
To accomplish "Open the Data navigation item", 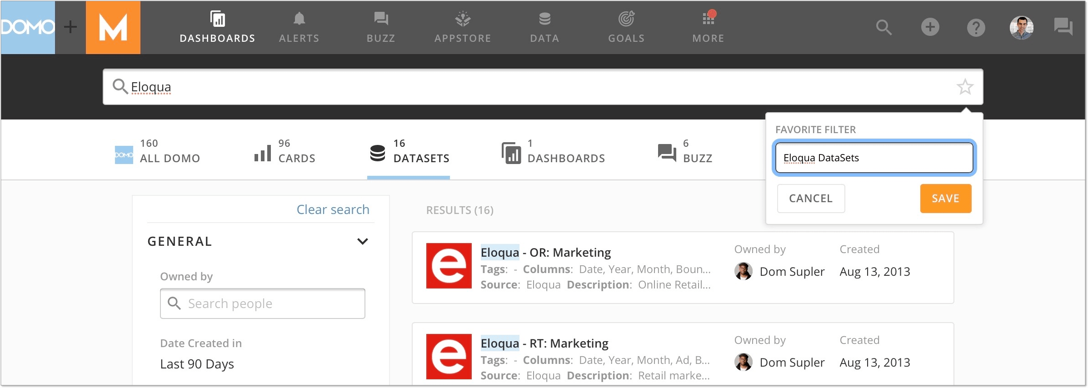I will [x=544, y=27].
